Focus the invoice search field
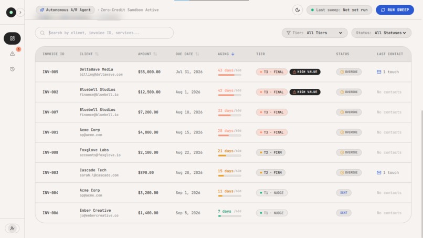This screenshot has height=238, width=423. tap(104, 33)
